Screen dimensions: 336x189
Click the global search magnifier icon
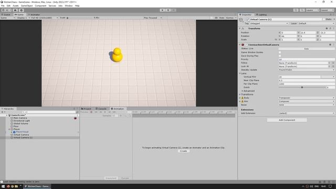pos(302,10)
